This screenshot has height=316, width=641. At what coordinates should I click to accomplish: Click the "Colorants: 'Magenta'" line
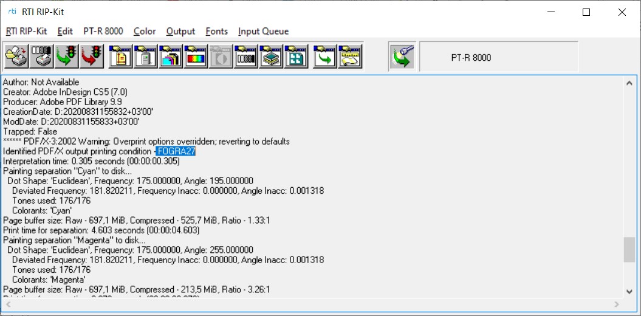pyautogui.click(x=49, y=280)
